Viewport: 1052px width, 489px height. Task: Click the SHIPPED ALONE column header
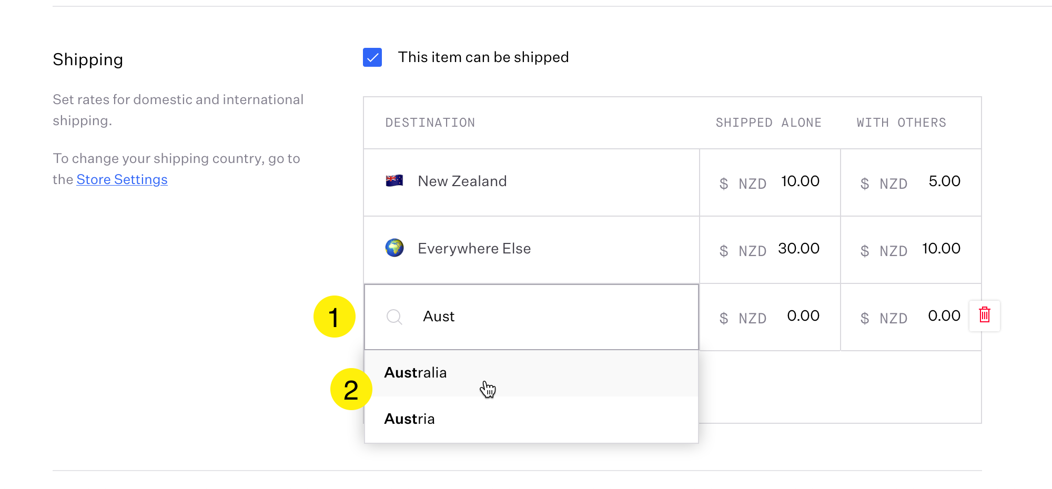(x=768, y=123)
